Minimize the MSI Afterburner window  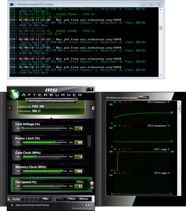pyautogui.click(x=88, y=89)
